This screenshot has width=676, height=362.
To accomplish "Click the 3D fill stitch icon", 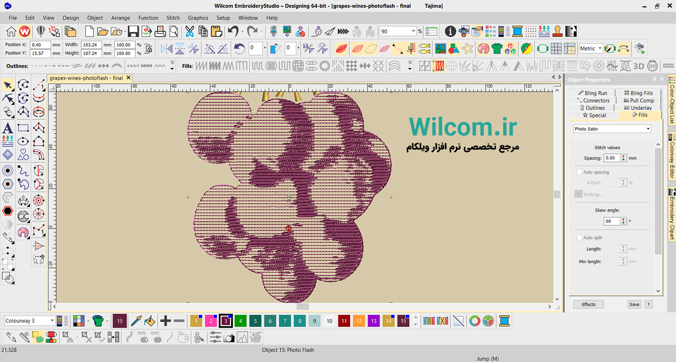I will (x=638, y=66).
